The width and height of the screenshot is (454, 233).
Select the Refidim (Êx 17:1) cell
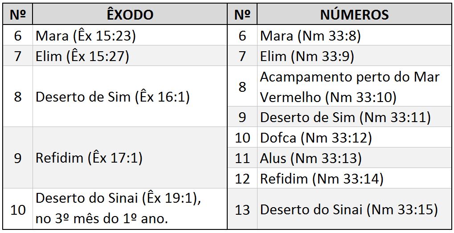[x=89, y=158]
